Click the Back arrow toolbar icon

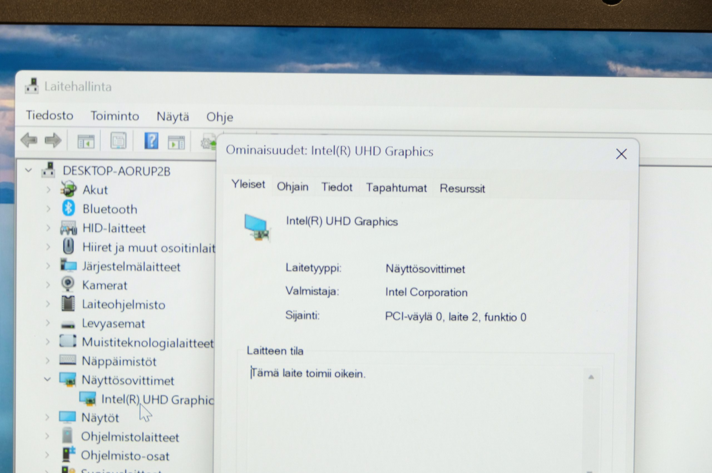29,140
